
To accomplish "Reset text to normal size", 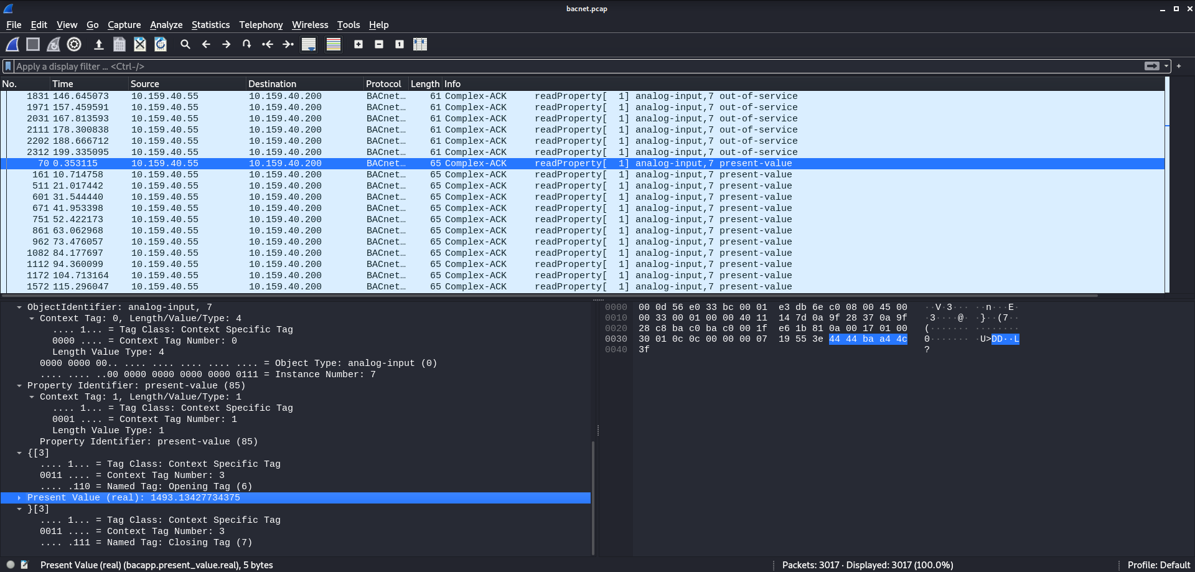I will pos(400,44).
